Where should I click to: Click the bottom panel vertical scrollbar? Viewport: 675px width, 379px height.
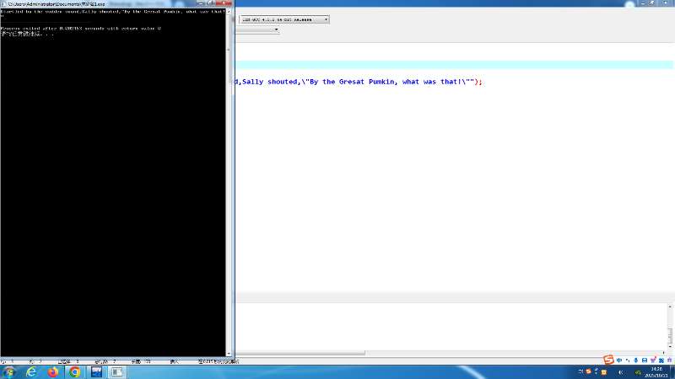pos(670,335)
